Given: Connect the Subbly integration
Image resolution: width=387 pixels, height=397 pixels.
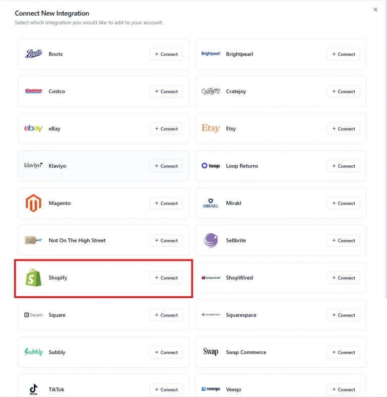Looking at the screenshot, I should pyautogui.click(x=166, y=352).
